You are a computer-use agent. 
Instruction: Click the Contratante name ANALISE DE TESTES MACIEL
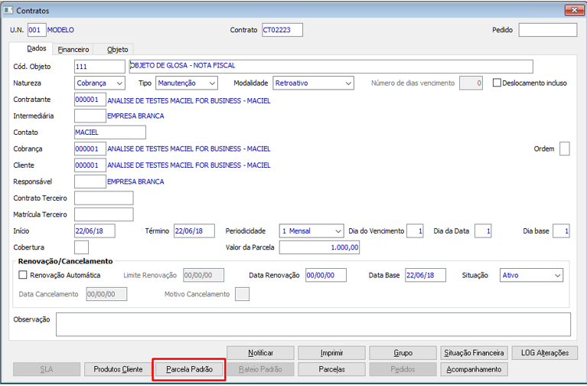189,101
